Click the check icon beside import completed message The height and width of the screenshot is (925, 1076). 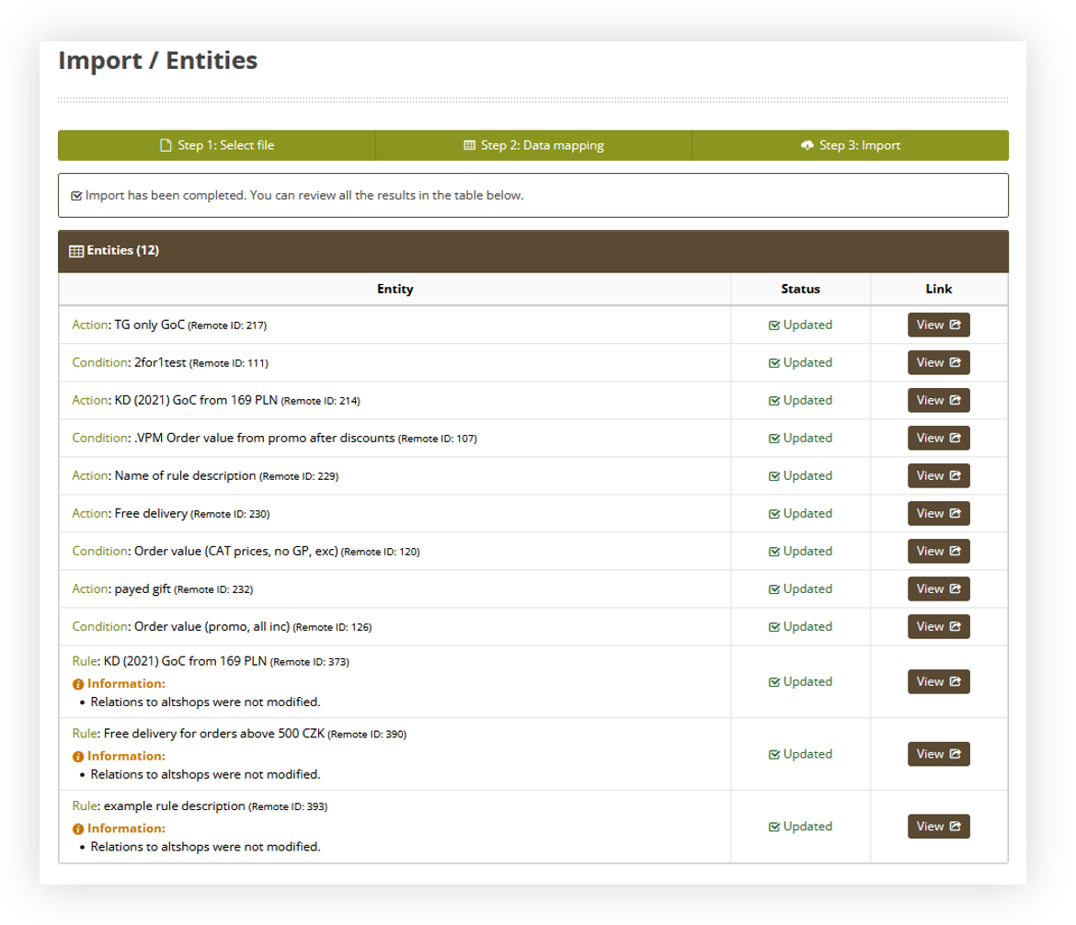point(76,196)
